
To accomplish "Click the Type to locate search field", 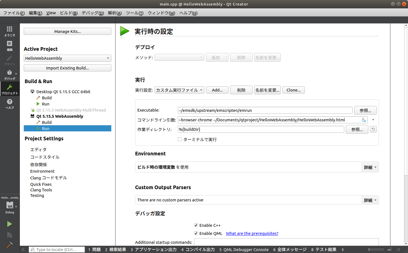I will coord(57,249).
